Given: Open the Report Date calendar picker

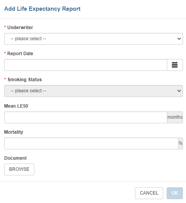Looking at the screenshot, I should coord(175,65).
